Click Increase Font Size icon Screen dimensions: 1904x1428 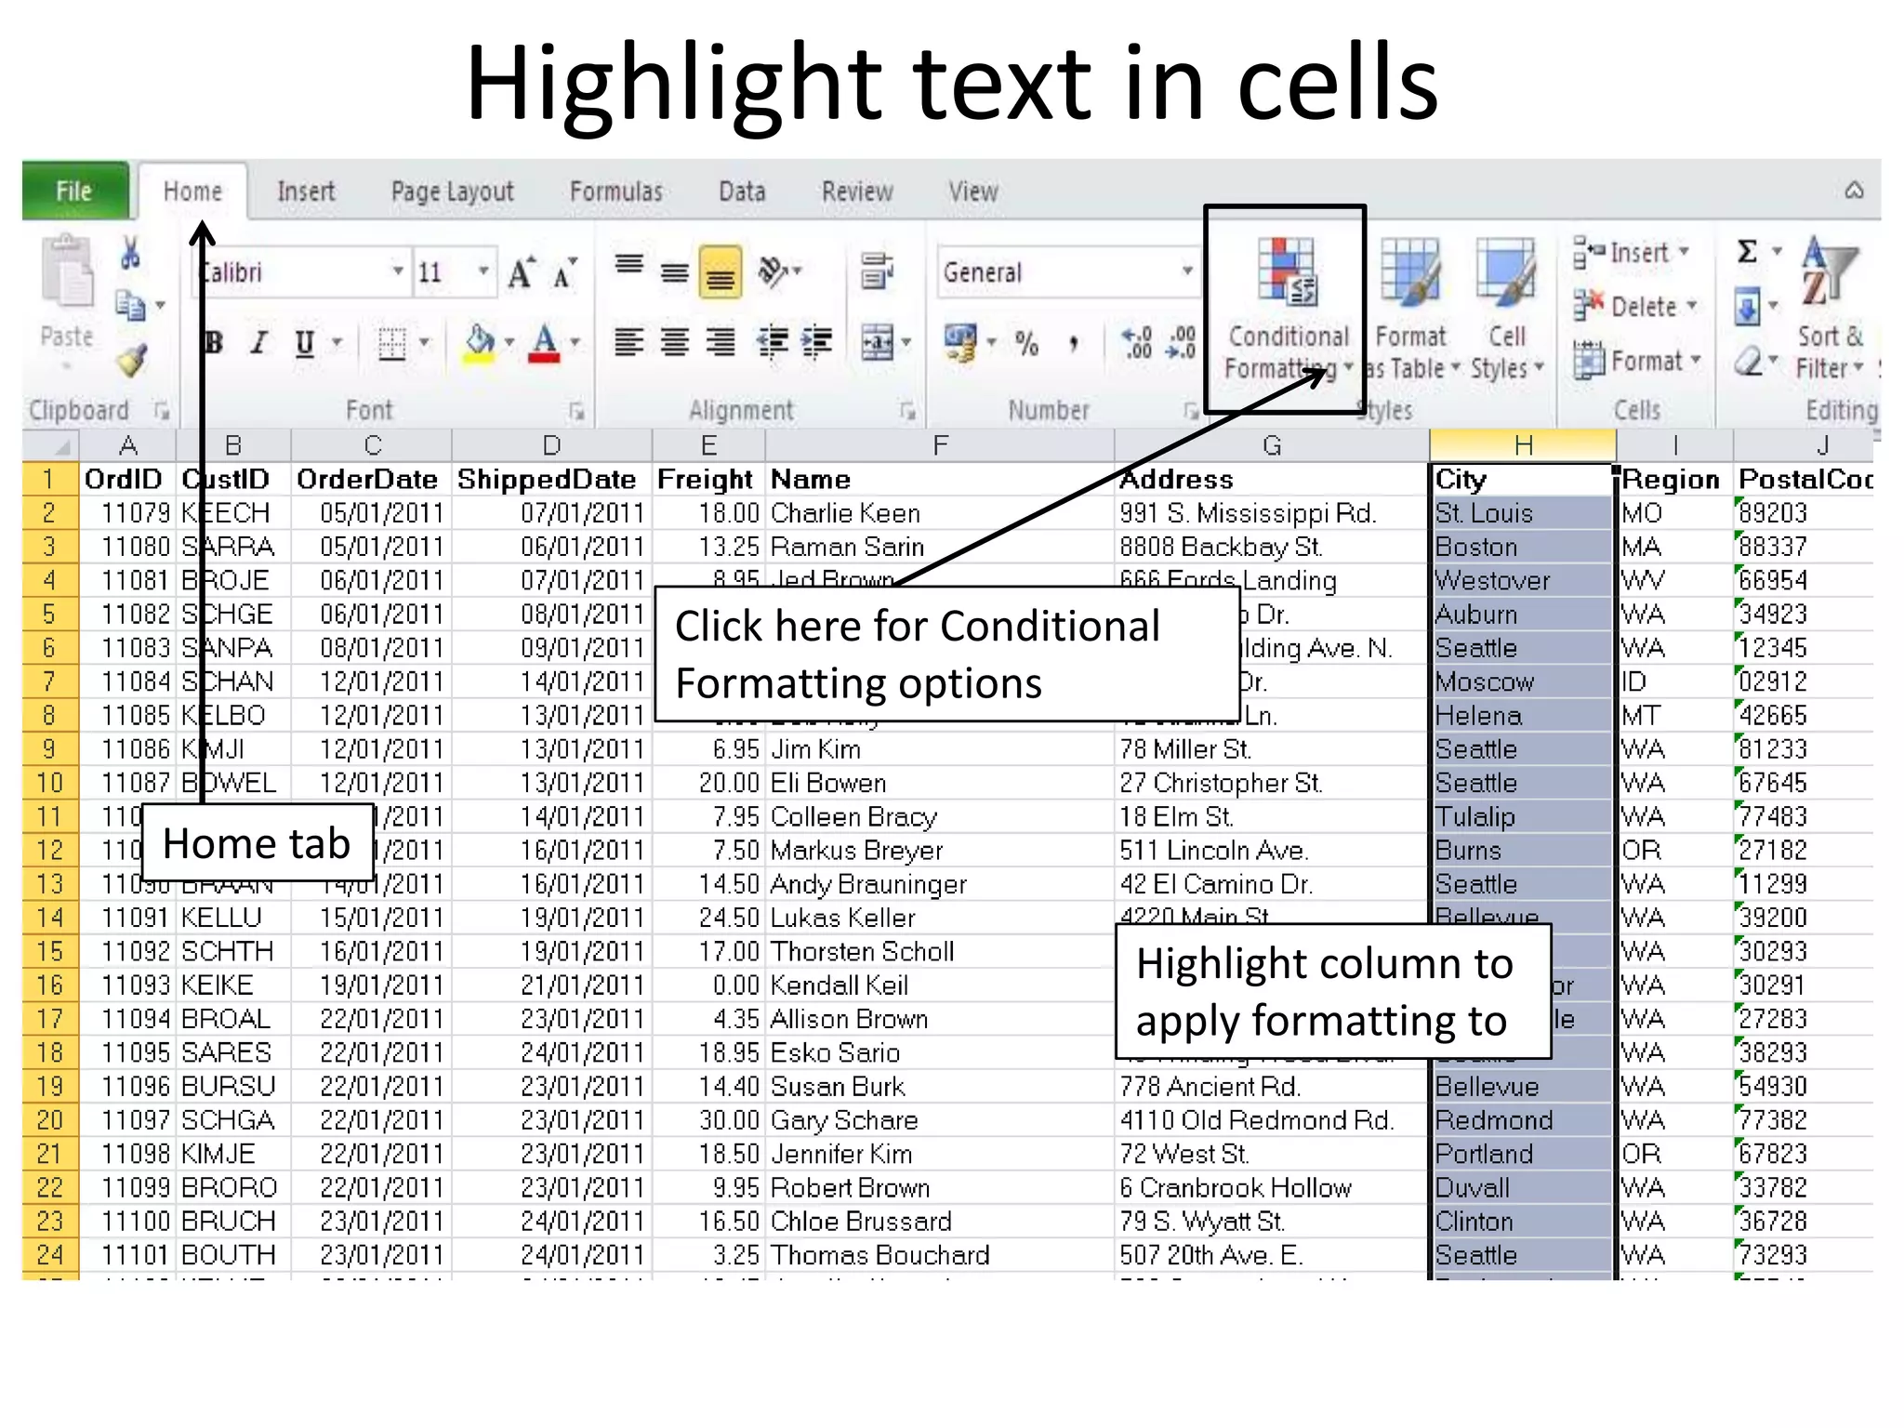pos(522,272)
